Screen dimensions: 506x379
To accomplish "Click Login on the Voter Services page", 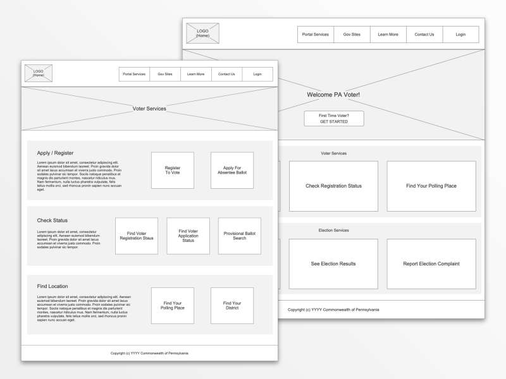I will pyautogui.click(x=257, y=74).
